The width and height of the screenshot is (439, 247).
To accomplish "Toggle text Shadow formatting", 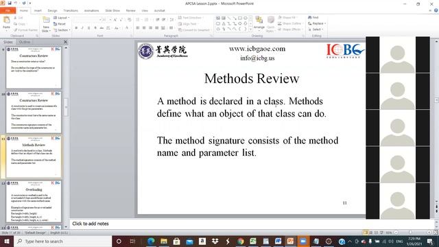I will (x=95, y=27).
